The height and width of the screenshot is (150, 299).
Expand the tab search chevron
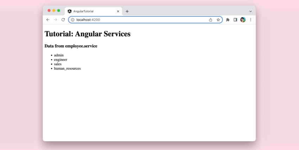250,12
